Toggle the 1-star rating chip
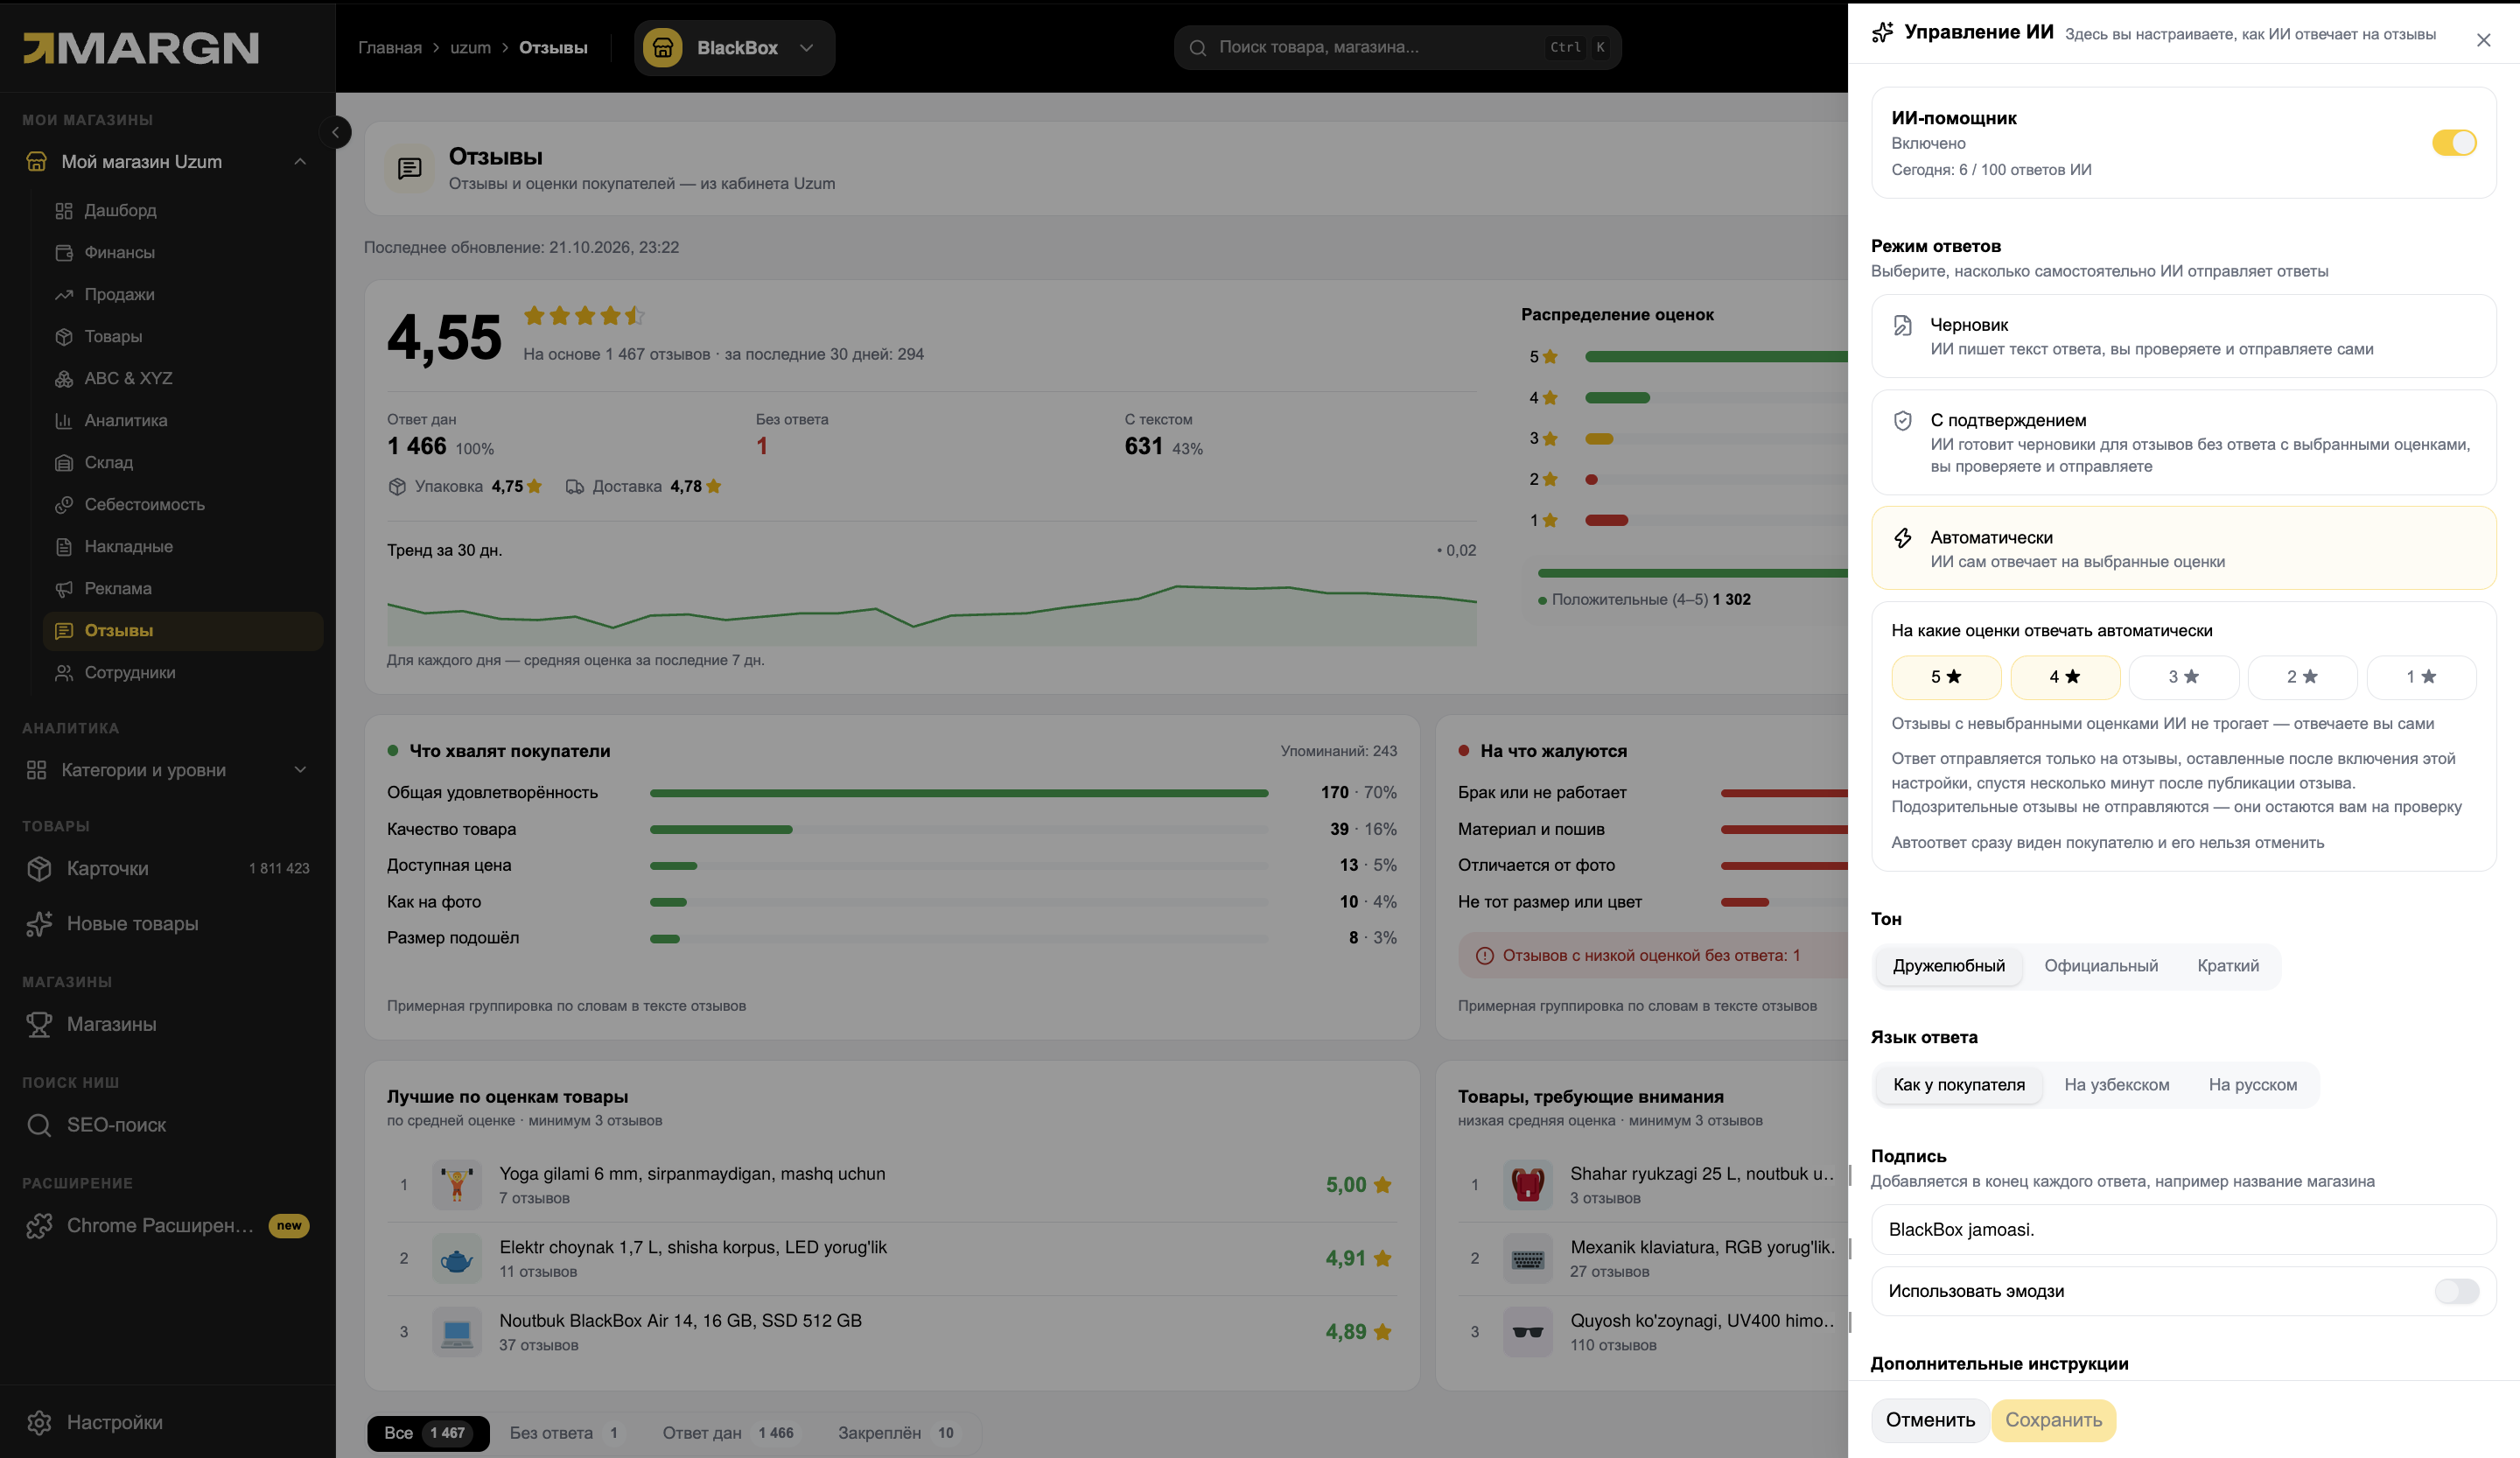 point(2421,677)
